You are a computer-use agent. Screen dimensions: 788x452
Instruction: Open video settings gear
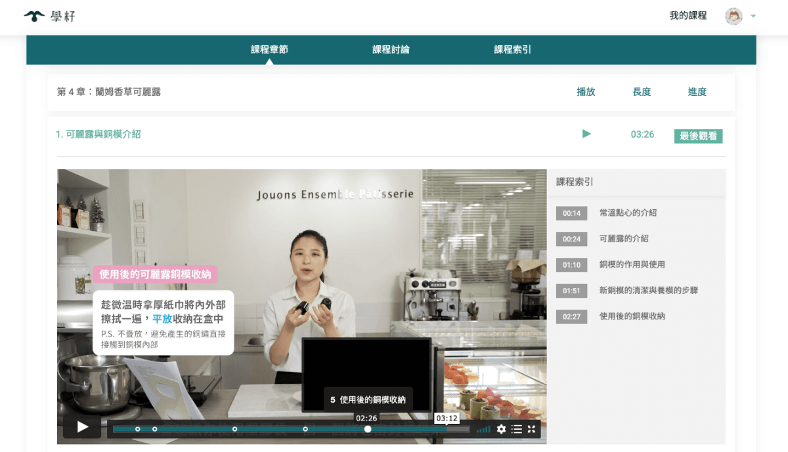click(x=501, y=429)
